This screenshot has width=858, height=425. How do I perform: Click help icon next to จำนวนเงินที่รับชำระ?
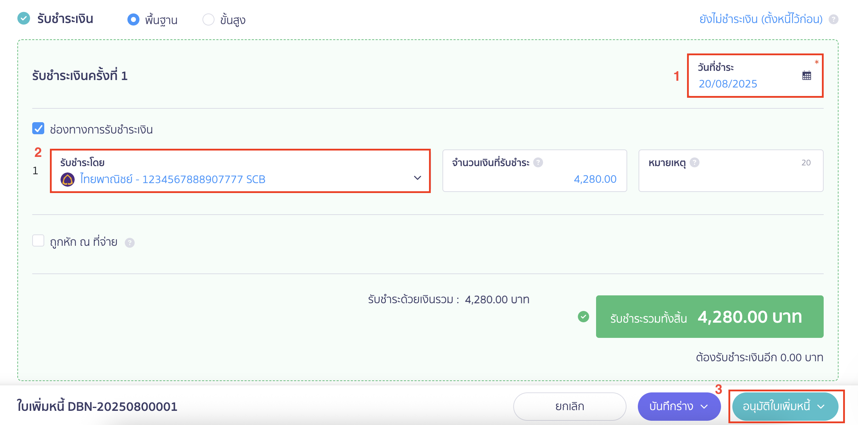tap(538, 163)
